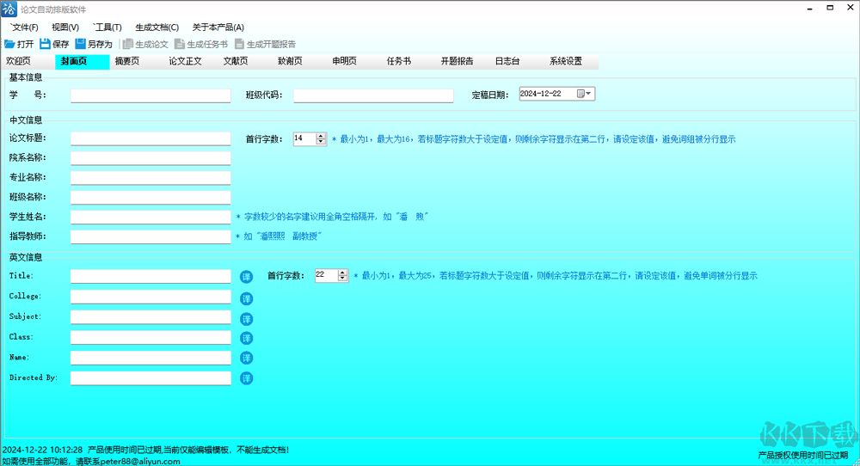860x466 pixels.
Task: Click the English 首行字数 value 22 box
Action: point(326,275)
